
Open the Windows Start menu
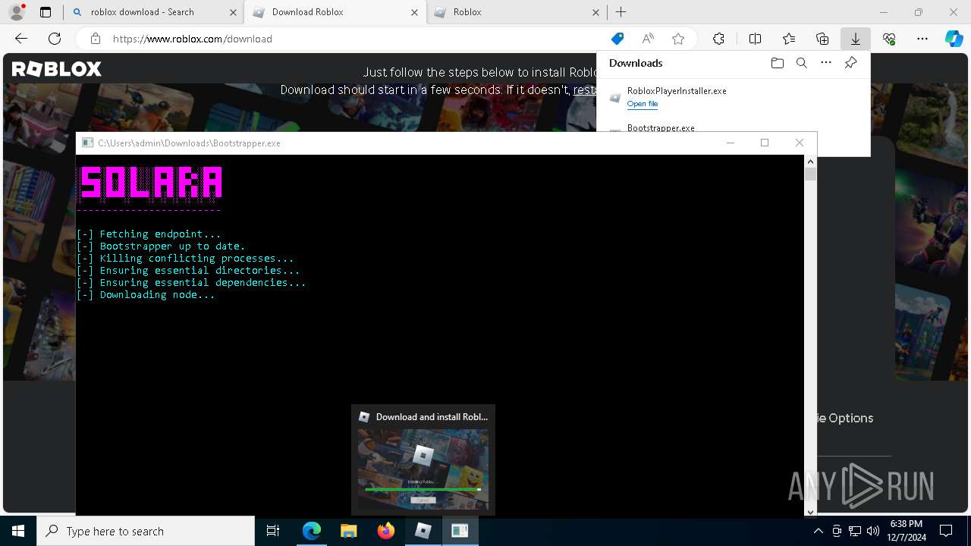[x=18, y=531]
